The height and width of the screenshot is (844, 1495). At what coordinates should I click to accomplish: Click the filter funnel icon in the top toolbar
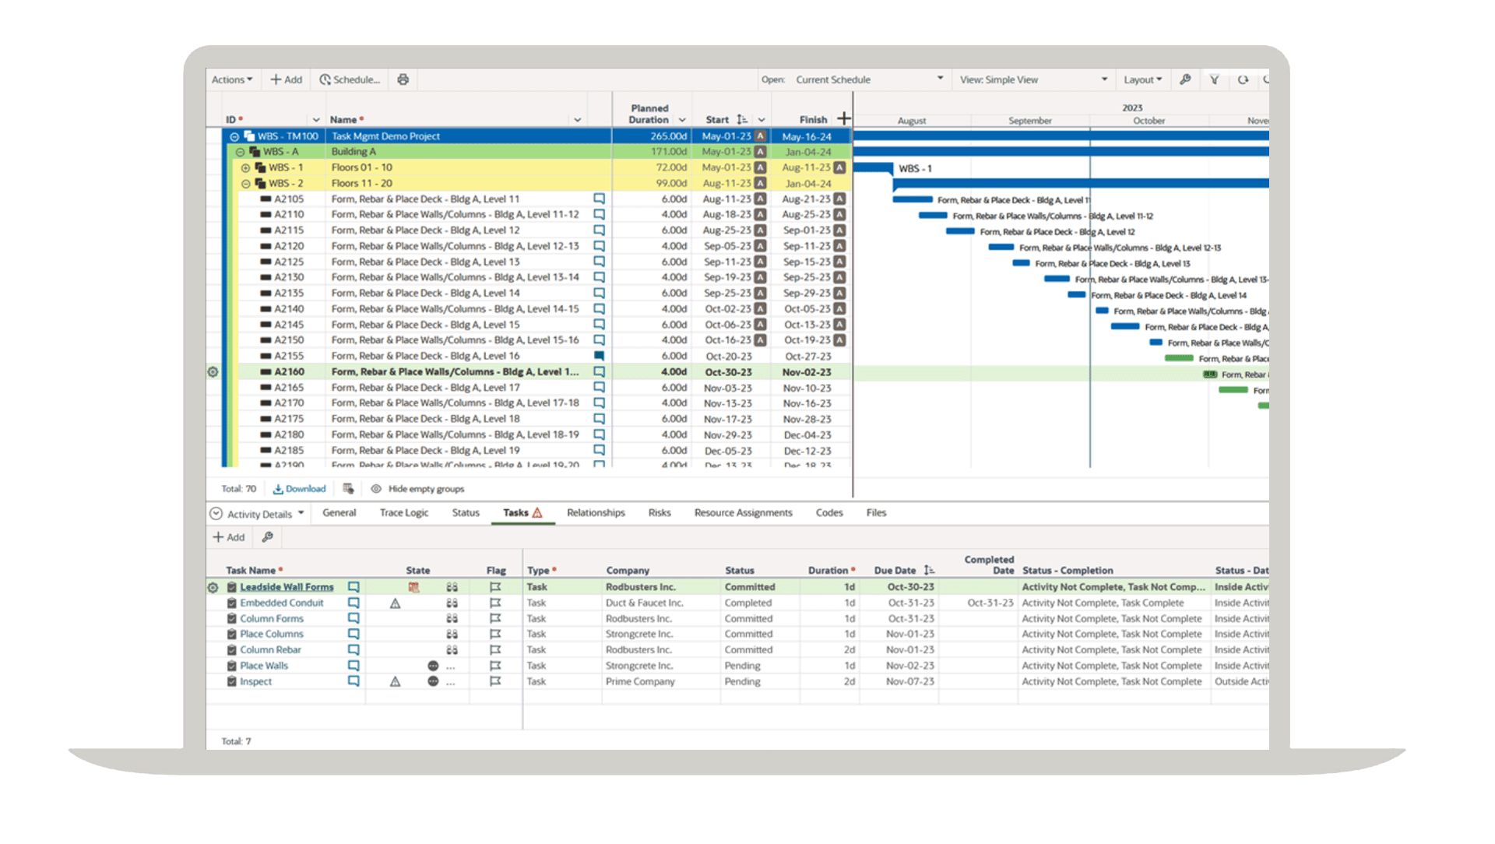[x=1214, y=79]
